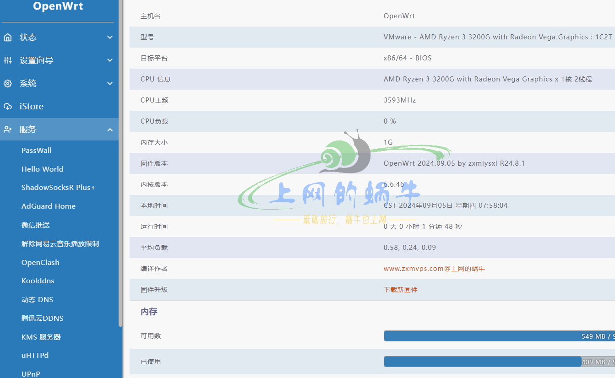Click the 下载新固件 link

pyautogui.click(x=401, y=290)
